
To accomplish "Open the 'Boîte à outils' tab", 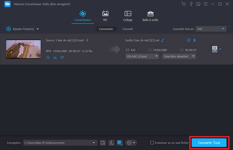I will coord(151,16).
